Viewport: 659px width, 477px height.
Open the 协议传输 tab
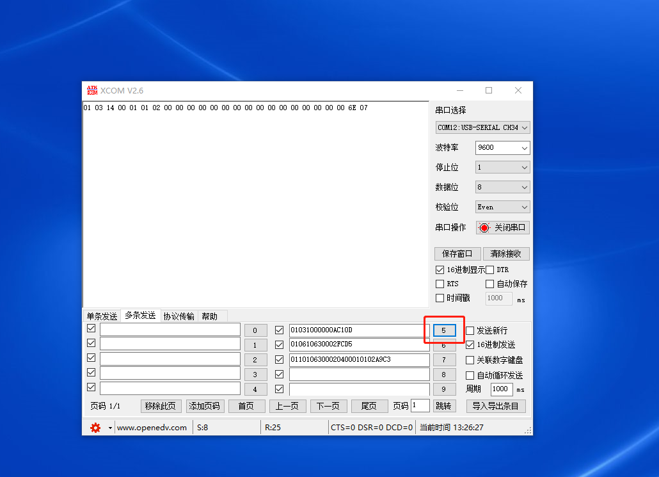179,316
